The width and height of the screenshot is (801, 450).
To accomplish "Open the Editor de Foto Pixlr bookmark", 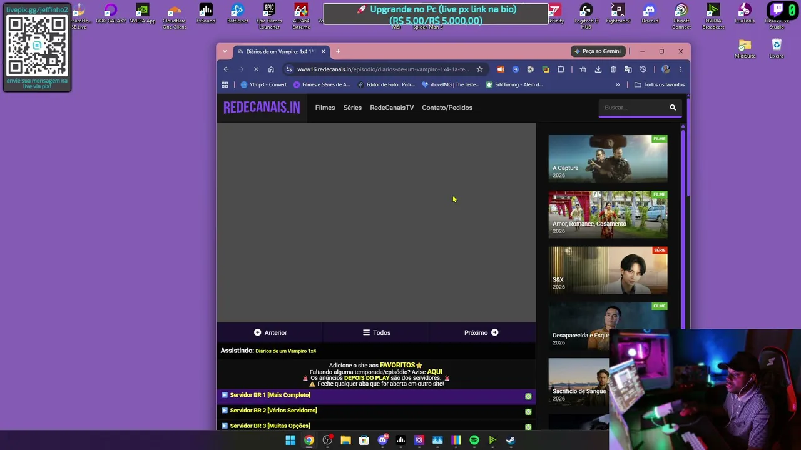I will 386,84.
